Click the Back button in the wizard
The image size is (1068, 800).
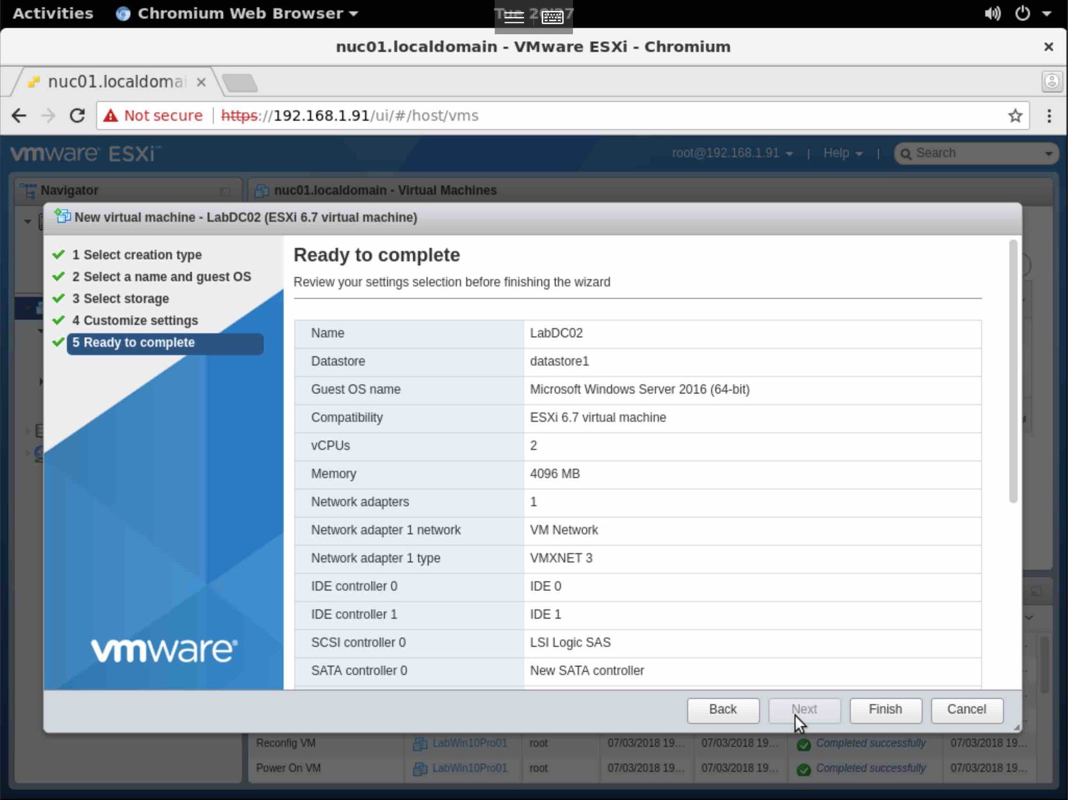coord(723,710)
